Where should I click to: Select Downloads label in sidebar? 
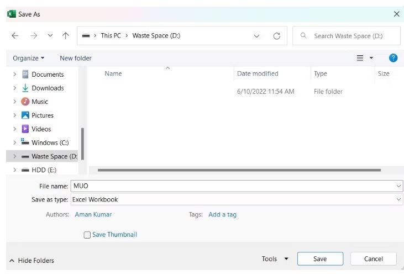(x=48, y=88)
